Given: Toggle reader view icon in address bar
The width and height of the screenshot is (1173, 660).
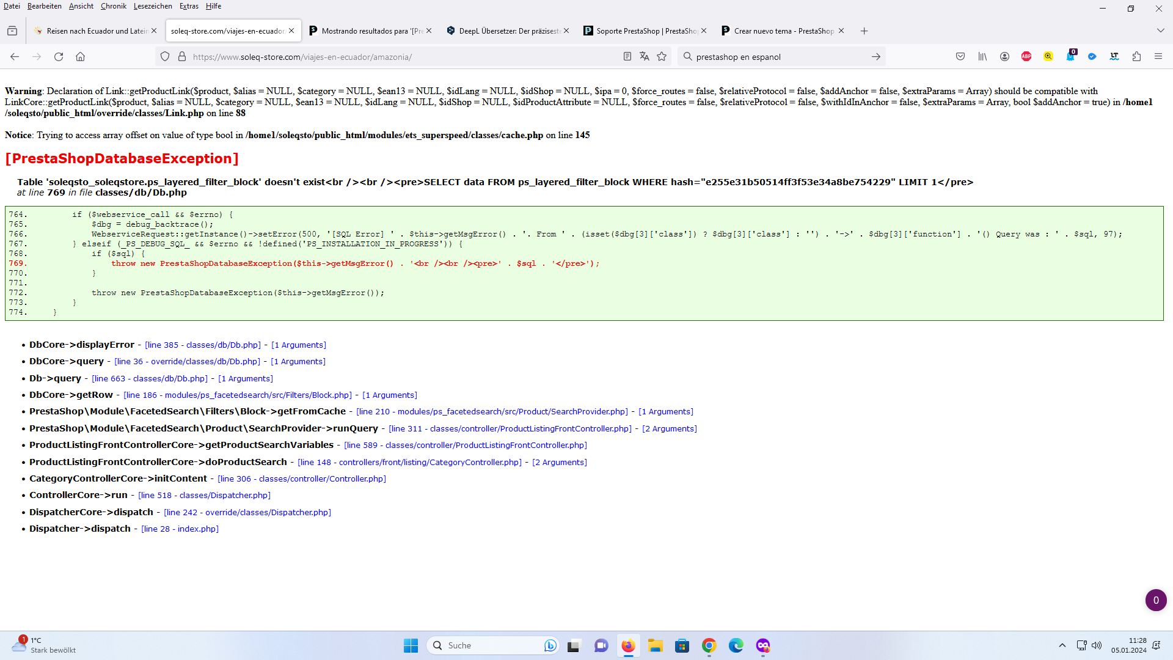Looking at the screenshot, I should 627,57.
